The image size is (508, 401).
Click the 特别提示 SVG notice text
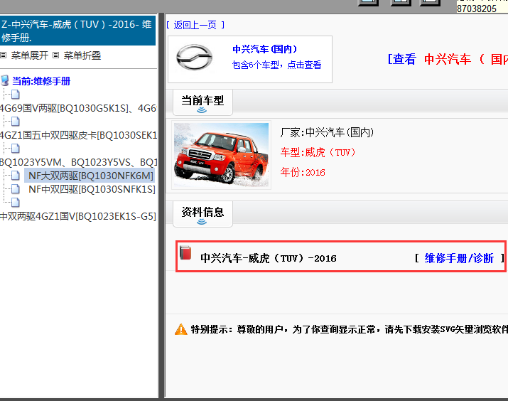tap(350, 329)
